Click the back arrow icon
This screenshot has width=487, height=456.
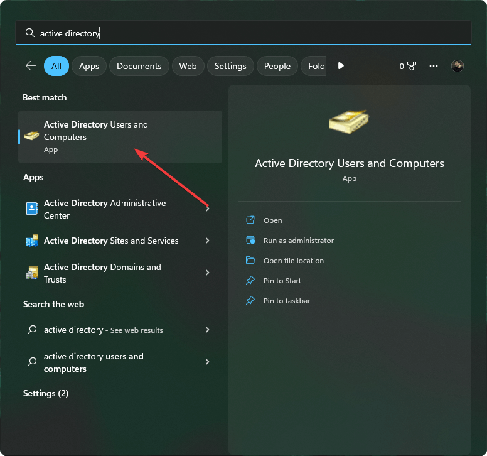pos(30,66)
